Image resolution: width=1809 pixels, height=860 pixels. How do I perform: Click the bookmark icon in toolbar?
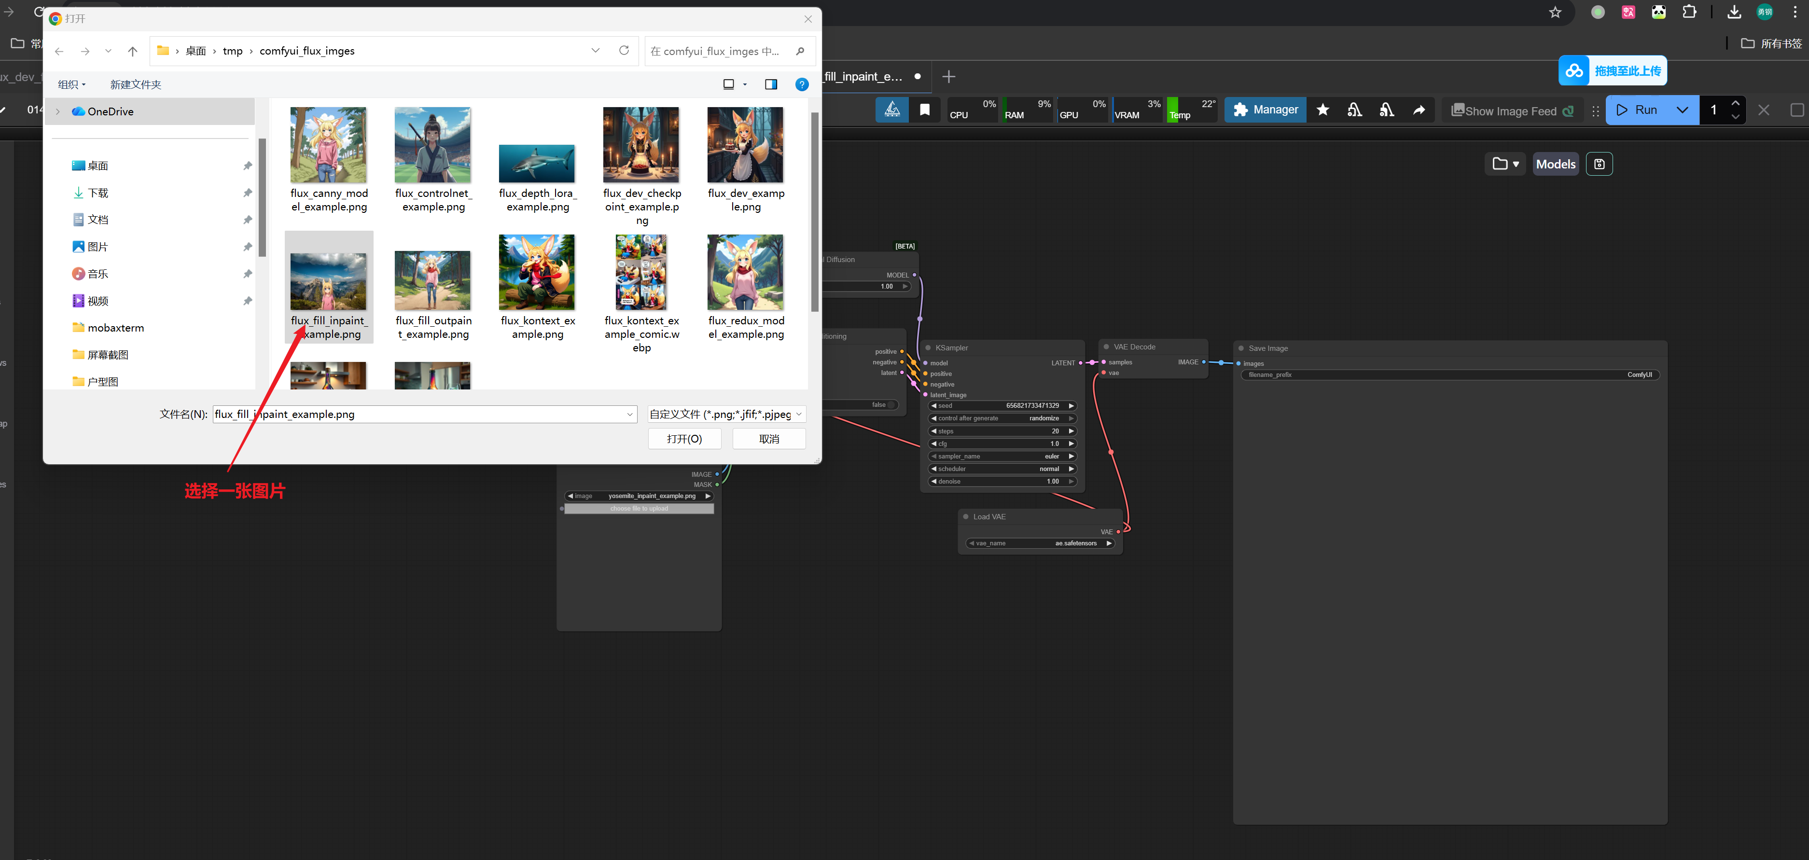[924, 110]
